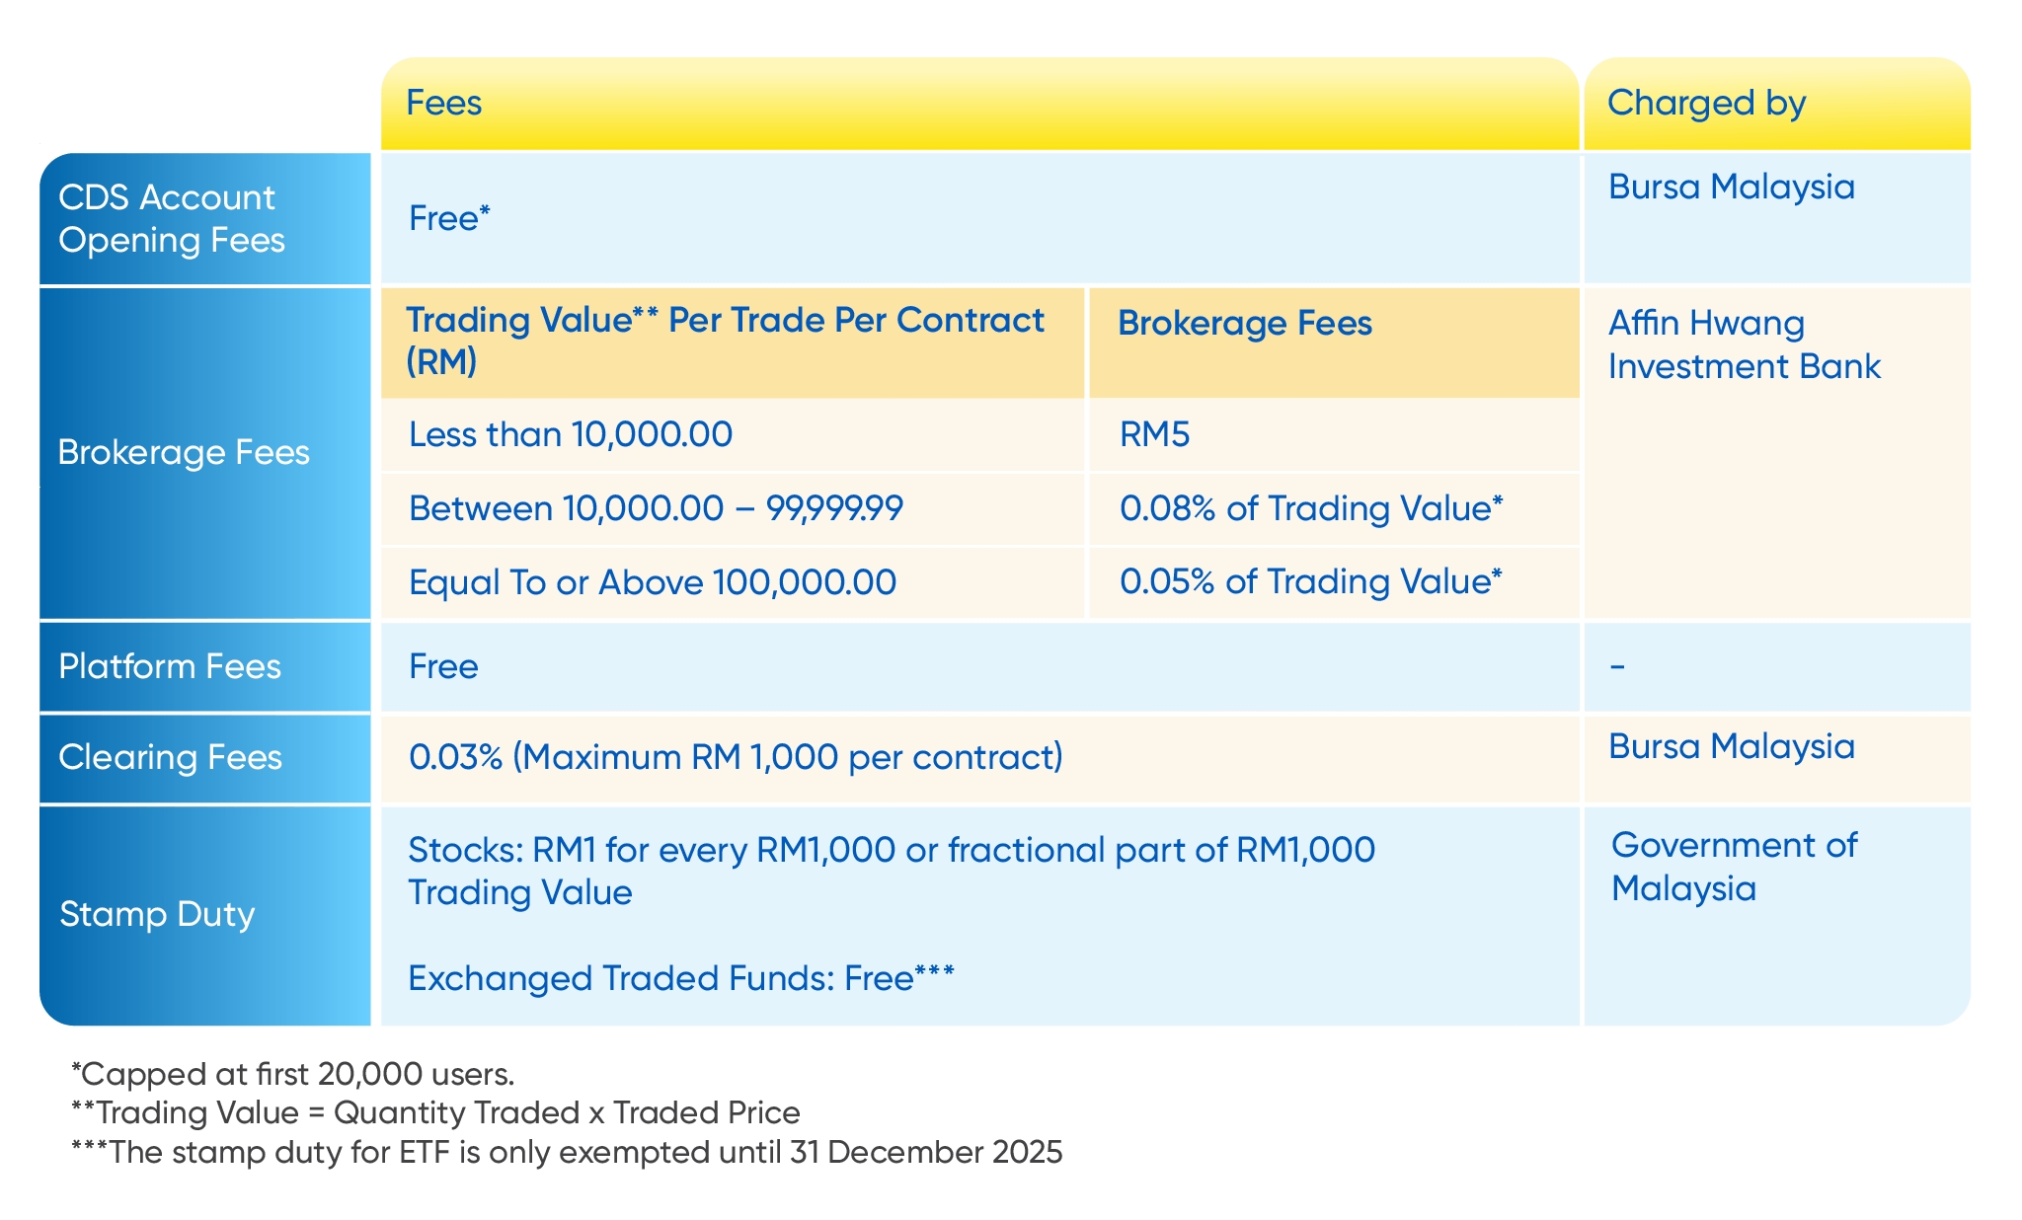Click the "RM5" brokerage fee cell

point(1154,434)
